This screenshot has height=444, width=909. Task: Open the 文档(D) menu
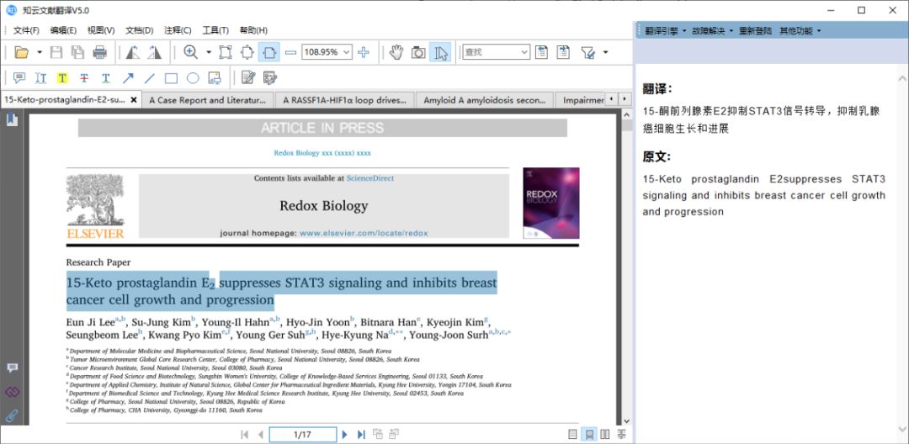(139, 30)
